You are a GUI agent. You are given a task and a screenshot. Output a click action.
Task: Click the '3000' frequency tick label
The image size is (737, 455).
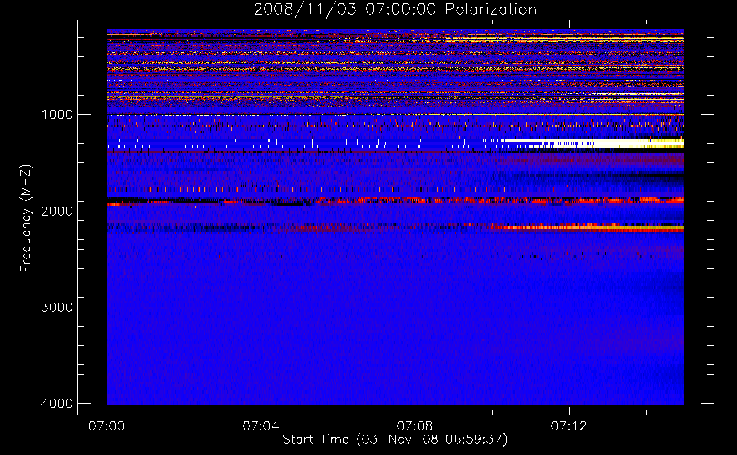click(57, 307)
